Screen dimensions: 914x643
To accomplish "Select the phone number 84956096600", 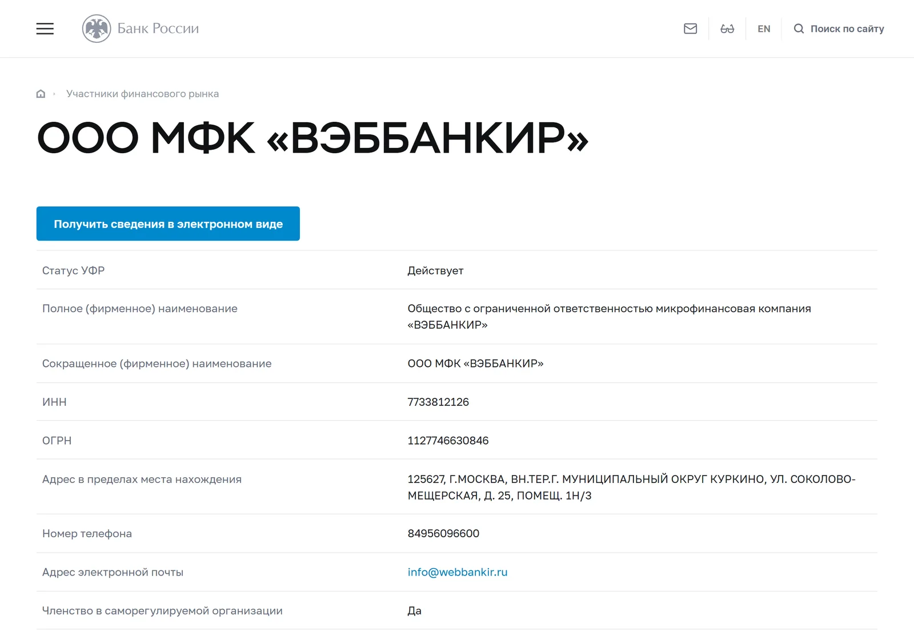I will click(443, 533).
